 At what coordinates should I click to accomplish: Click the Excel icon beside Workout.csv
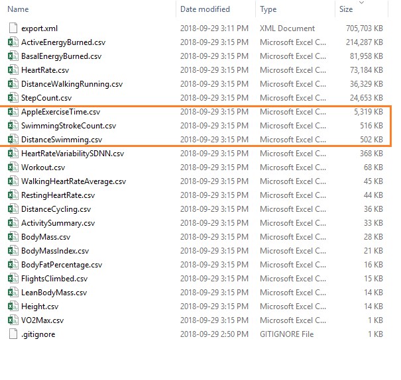pyautogui.click(x=13, y=167)
